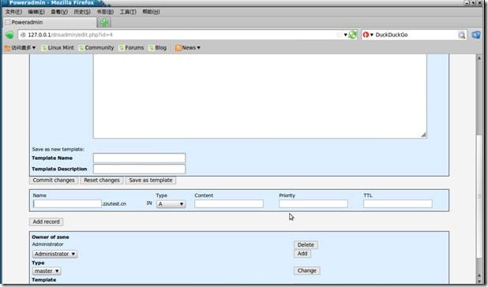This screenshot has height=287, width=488.
Task: Focus the Content field
Action: pyautogui.click(x=229, y=203)
